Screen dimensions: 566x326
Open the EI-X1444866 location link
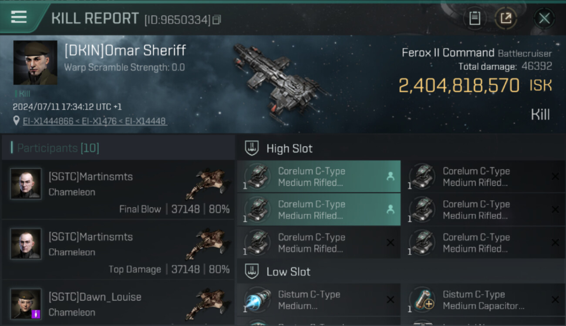click(48, 121)
